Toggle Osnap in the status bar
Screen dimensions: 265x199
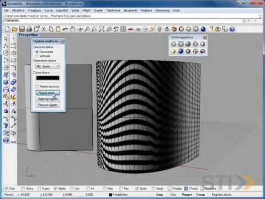coord(200,195)
